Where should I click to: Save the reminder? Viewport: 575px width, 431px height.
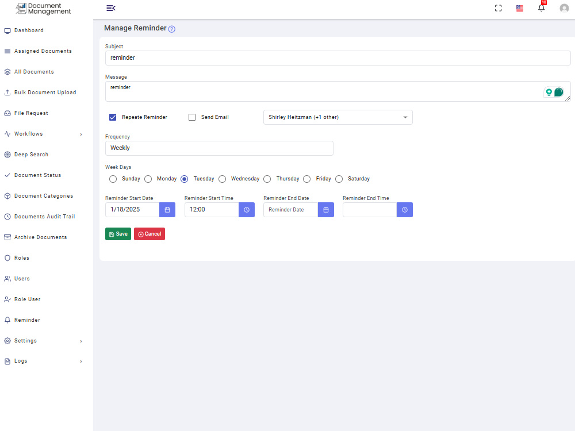point(118,234)
